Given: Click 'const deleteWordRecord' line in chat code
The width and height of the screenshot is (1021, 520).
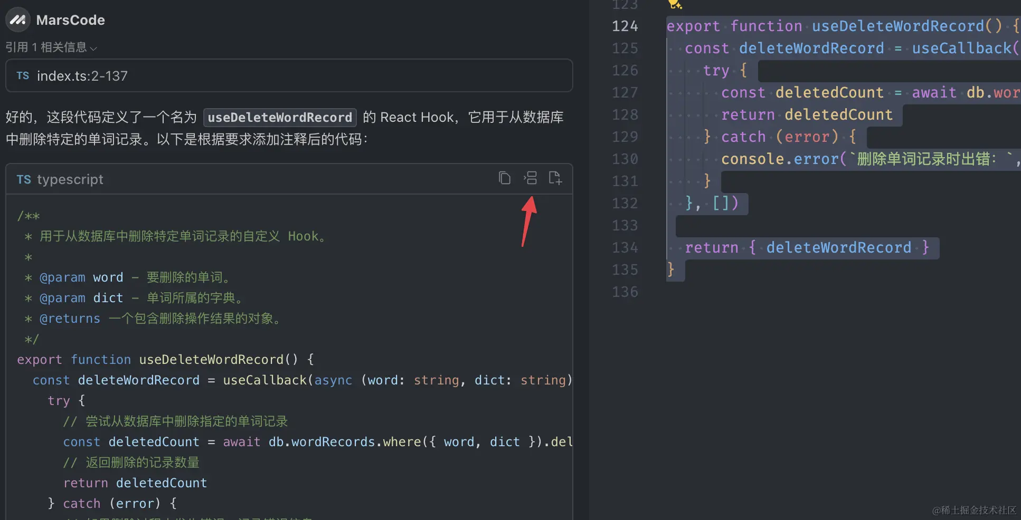Looking at the screenshot, I should pos(302,380).
